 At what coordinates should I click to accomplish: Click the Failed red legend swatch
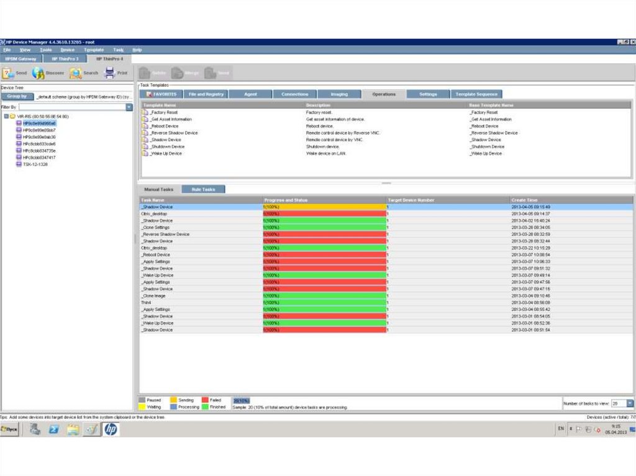[x=205, y=400]
